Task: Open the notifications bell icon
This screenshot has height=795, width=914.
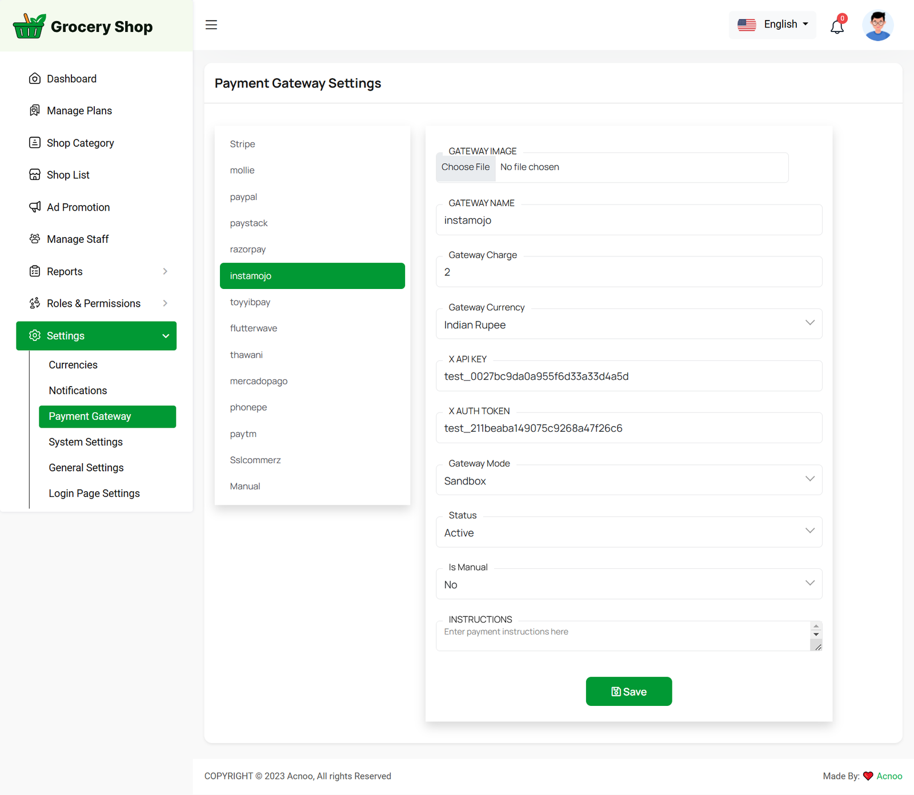Action: coord(837,26)
